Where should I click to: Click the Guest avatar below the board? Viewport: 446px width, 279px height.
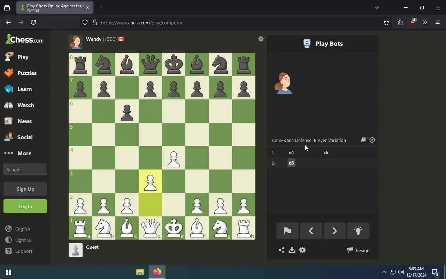(x=76, y=250)
